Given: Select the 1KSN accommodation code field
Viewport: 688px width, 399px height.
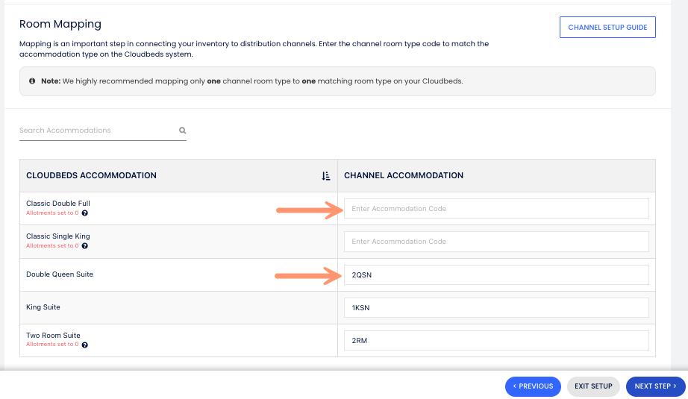Looking at the screenshot, I should [x=495, y=307].
